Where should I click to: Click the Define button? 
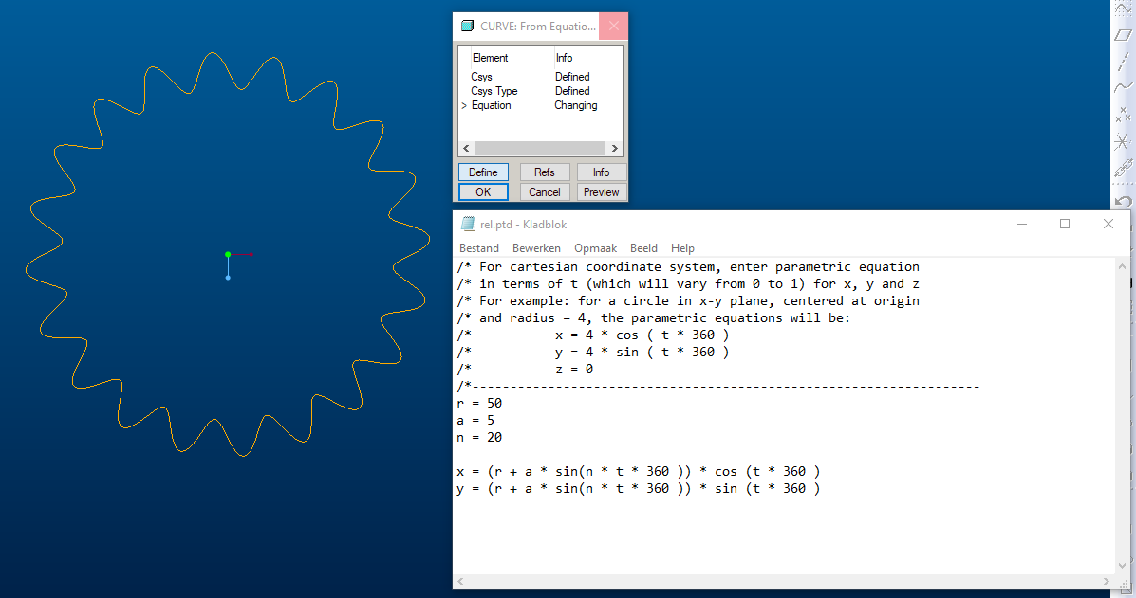click(483, 172)
